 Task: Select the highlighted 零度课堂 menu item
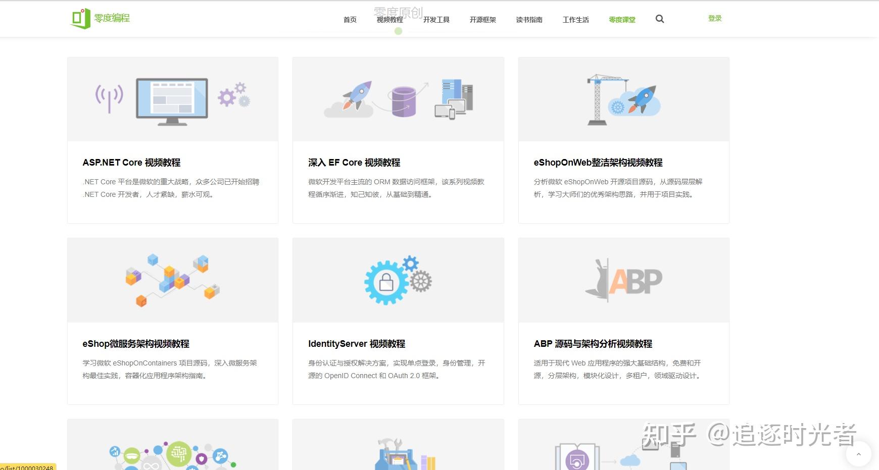coord(622,20)
